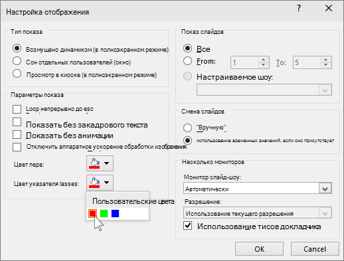Select the use timings radio button
344x261 pixels.
coord(187,140)
